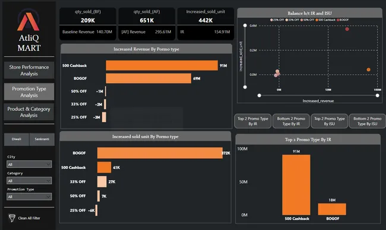Click the 50% OFF legend marker

pos(302,20)
